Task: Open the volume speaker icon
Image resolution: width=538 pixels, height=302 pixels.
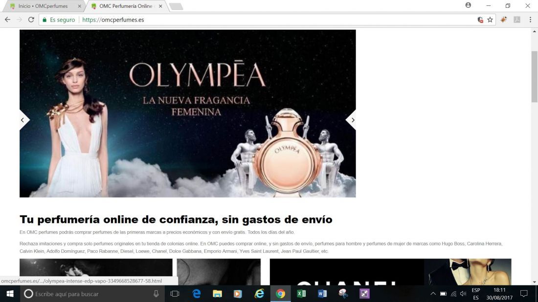Action: 463,294
